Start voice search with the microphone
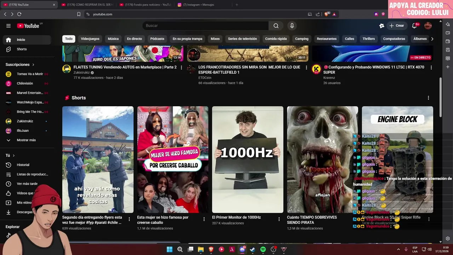The width and height of the screenshot is (453, 255). (x=292, y=25)
